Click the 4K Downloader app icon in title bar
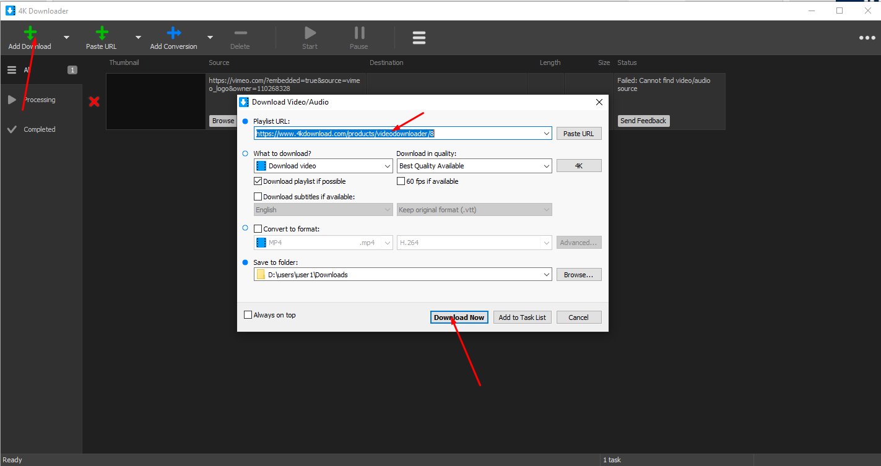Screen dimensions: 881x466 tap(11, 11)
